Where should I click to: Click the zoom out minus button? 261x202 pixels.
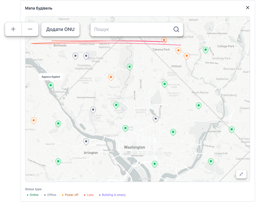coord(30,29)
